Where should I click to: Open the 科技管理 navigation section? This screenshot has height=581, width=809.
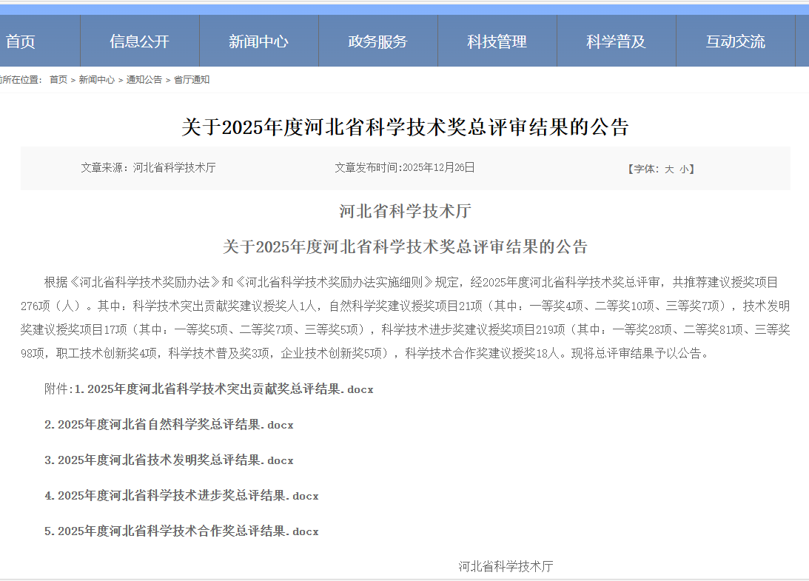tap(497, 41)
